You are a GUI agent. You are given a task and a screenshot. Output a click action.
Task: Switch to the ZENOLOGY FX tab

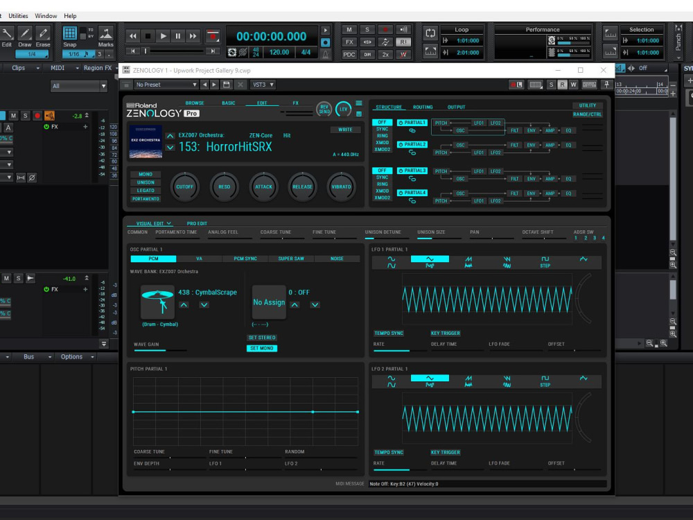[296, 103]
